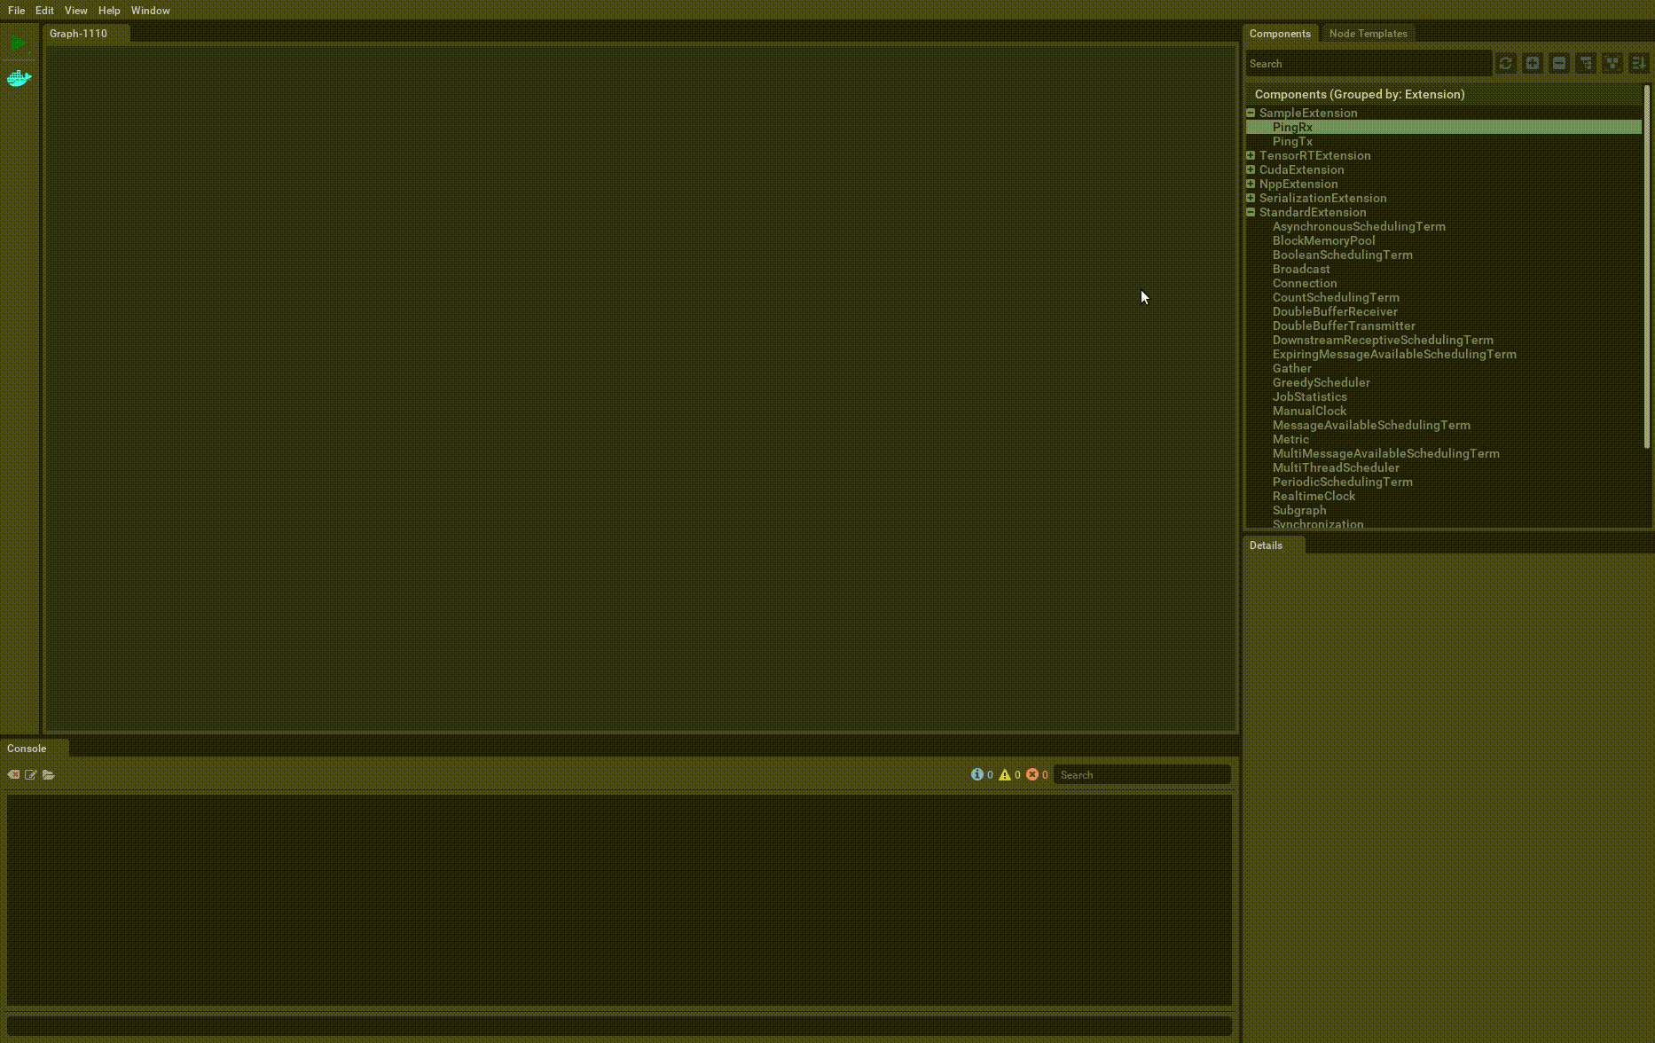Open the File menu
This screenshot has width=1655, height=1043.
point(16,11)
